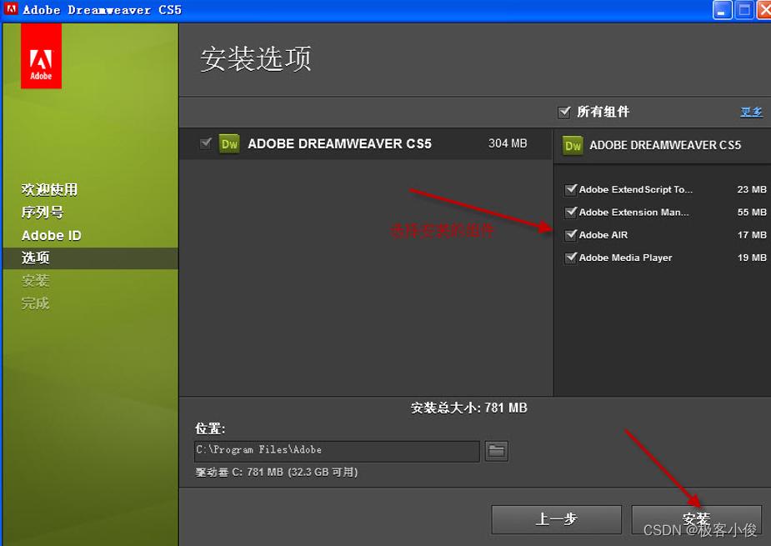Click the drive C: available space text
The height and width of the screenshot is (546, 771).
[277, 472]
